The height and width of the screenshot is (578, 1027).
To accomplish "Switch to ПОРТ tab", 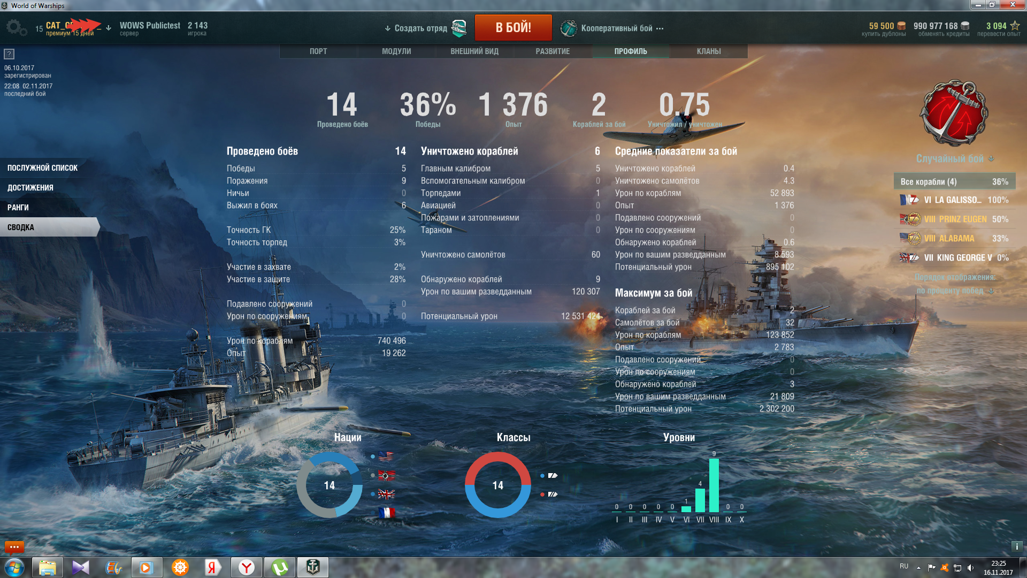I will coord(318,51).
